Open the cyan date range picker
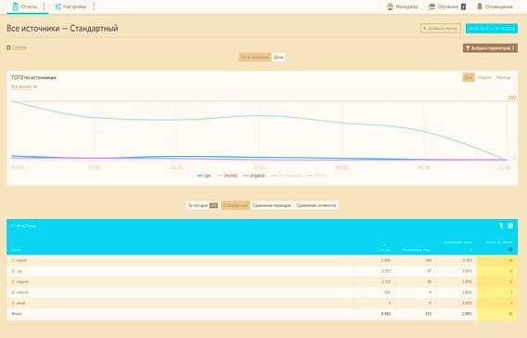The width and height of the screenshot is (527, 338). tap(492, 28)
